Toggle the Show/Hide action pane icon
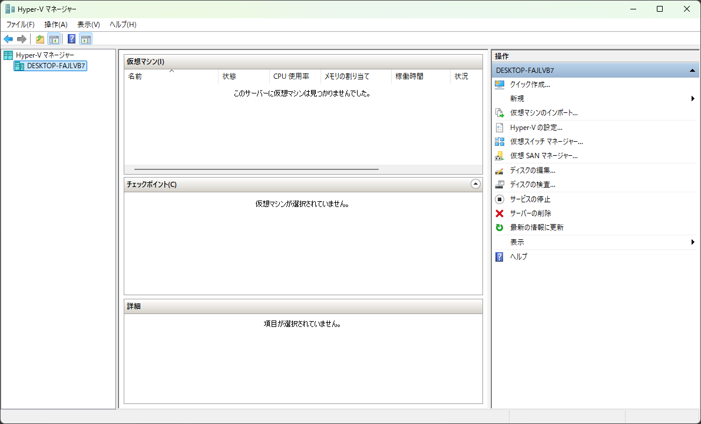This screenshot has height=424, width=701. click(x=86, y=39)
